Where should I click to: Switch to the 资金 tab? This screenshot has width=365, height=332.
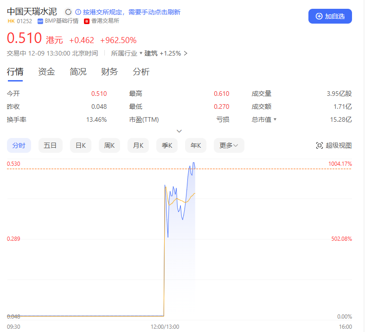[x=46, y=72]
